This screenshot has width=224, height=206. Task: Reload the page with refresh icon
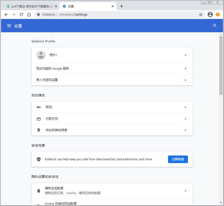[x=21, y=15]
